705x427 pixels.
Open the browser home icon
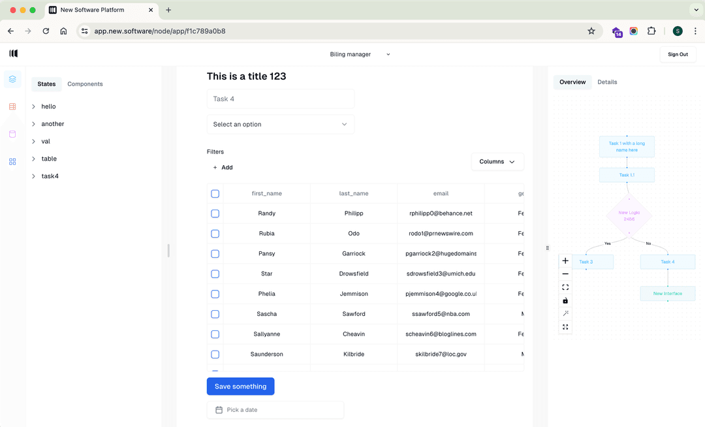[x=63, y=31]
